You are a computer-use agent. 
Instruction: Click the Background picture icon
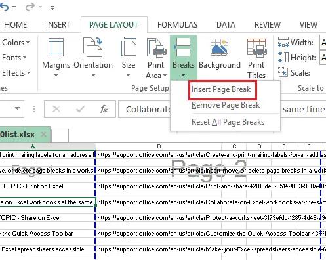coord(219,47)
